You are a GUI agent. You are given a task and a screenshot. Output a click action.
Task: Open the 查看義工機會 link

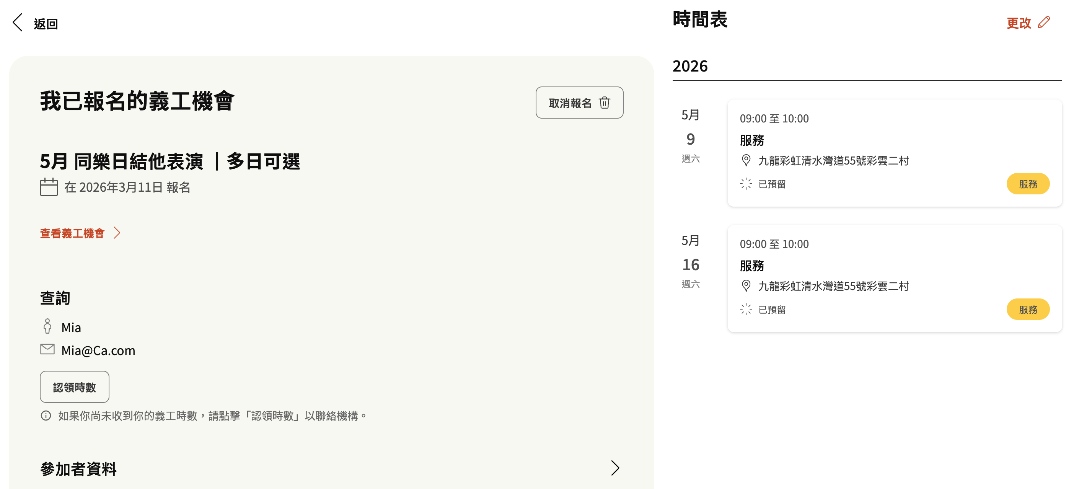point(72,233)
